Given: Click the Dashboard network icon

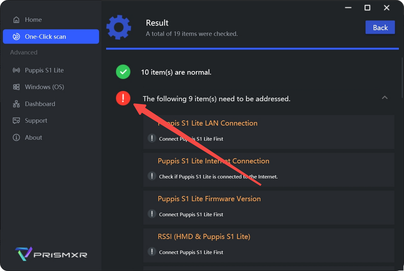Looking at the screenshot, I should tap(16, 104).
